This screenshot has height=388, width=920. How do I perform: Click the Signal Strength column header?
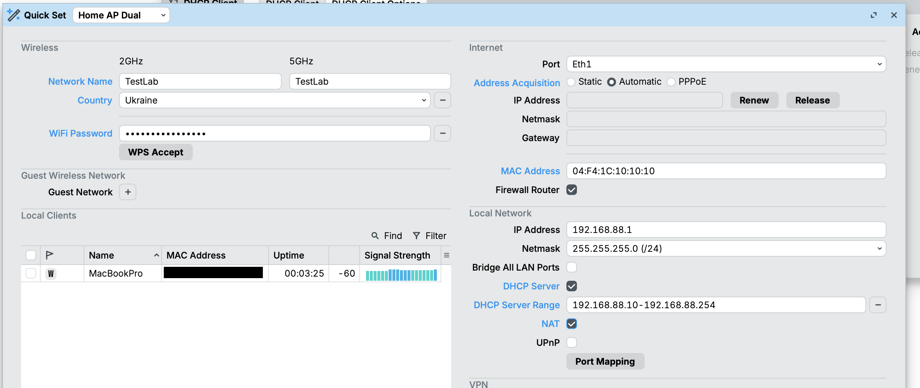coord(400,255)
